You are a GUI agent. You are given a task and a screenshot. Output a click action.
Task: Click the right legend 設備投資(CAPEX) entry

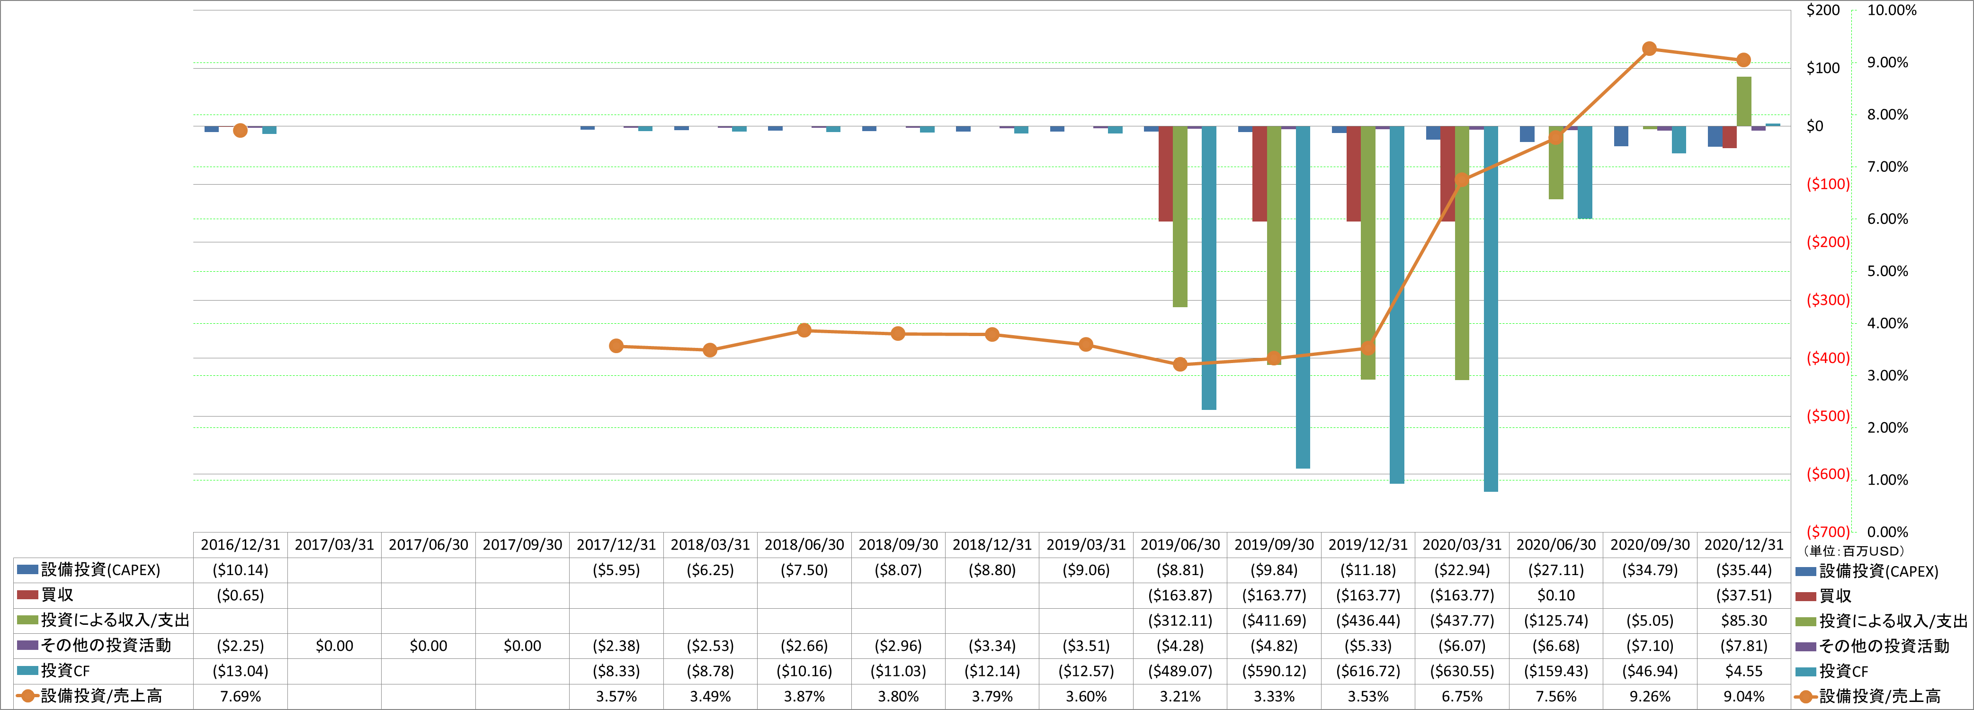(1867, 571)
